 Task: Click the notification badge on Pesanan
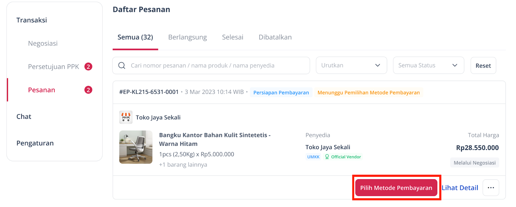pos(88,90)
